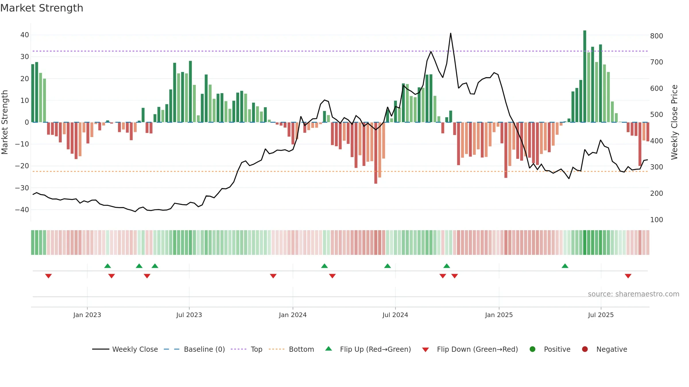Toggle the Bottom legend entry
The image size is (689, 387).
[291, 349]
